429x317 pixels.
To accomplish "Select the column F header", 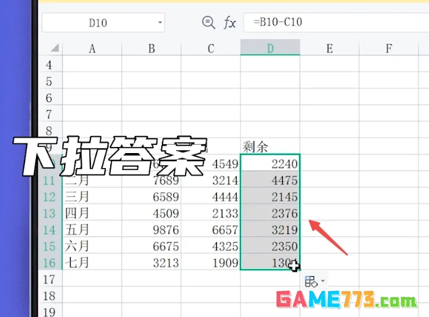I will pyautogui.click(x=388, y=48).
